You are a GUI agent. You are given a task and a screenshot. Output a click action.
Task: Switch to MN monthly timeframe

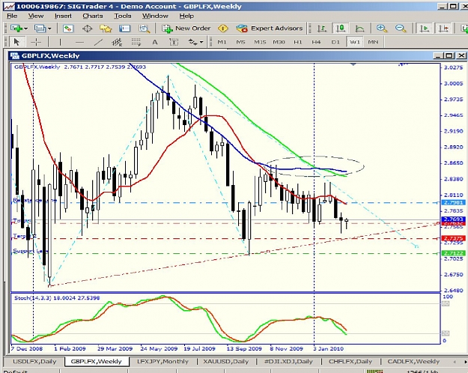373,42
